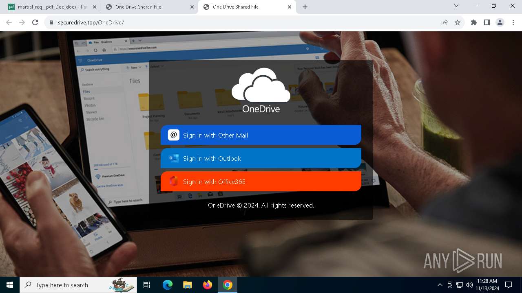The width and height of the screenshot is (522, 293).
Task: Open the notification center
Action: [509, 285]
